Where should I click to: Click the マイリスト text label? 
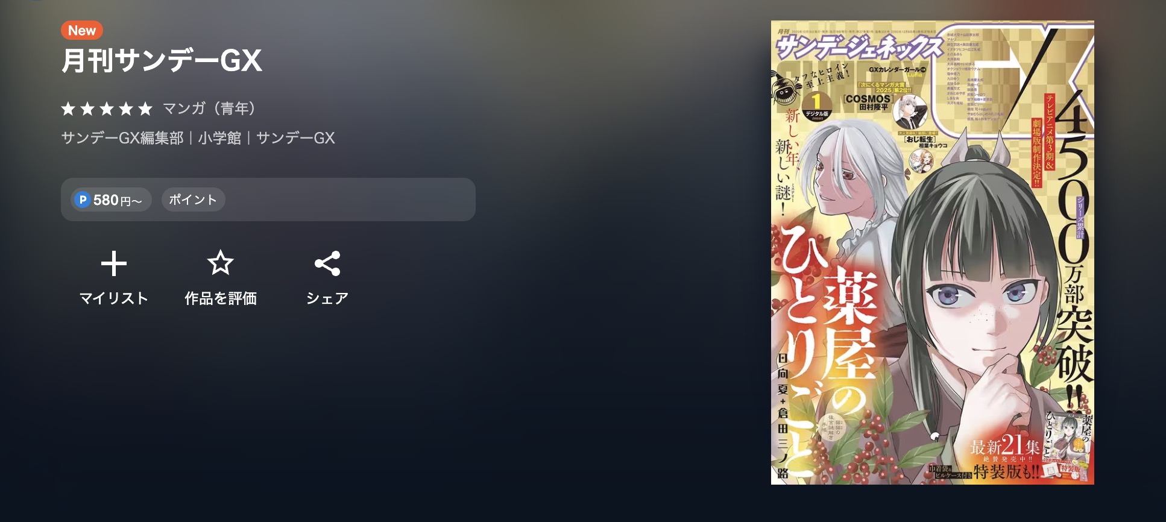pos(114,298)
